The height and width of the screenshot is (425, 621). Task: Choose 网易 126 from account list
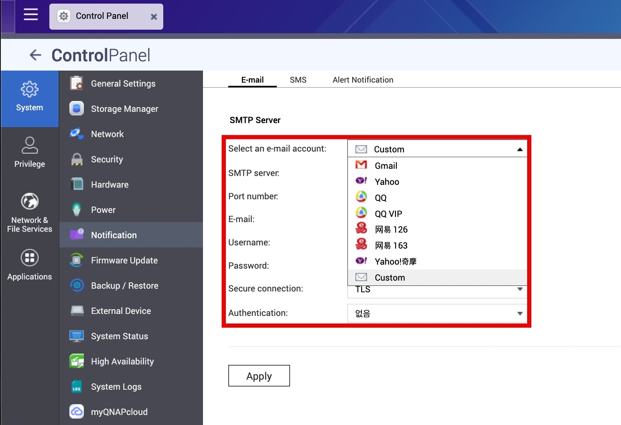(x=437, y=229)
